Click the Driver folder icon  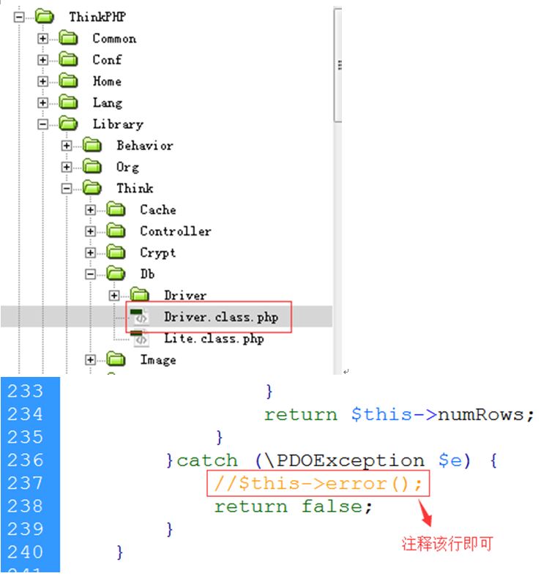pyautogui.click(x=140, y=295)
